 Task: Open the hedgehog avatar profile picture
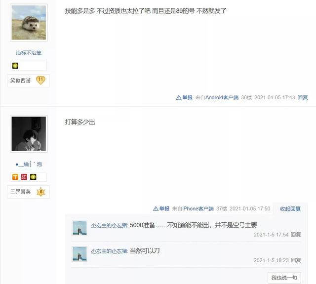coord(29,23)
